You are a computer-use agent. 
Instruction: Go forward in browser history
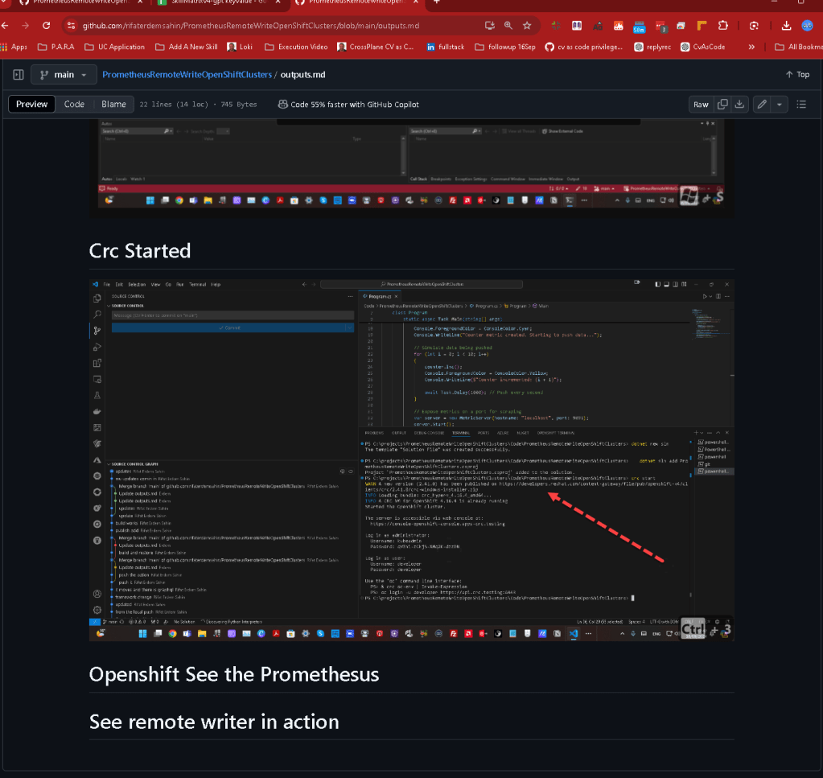(x=25, y=26)
